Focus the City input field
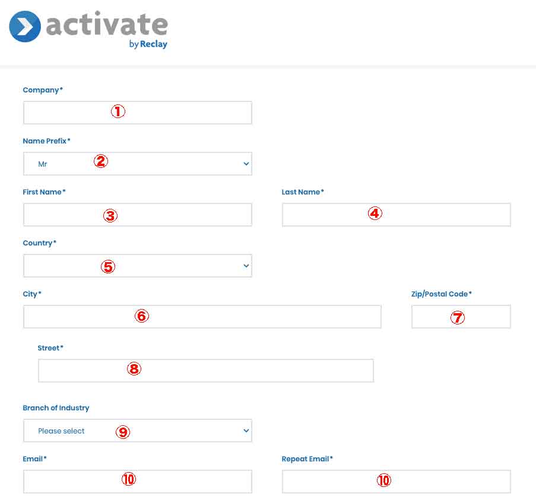The width and height of the screenshot is (536, 497). point(202,317)
